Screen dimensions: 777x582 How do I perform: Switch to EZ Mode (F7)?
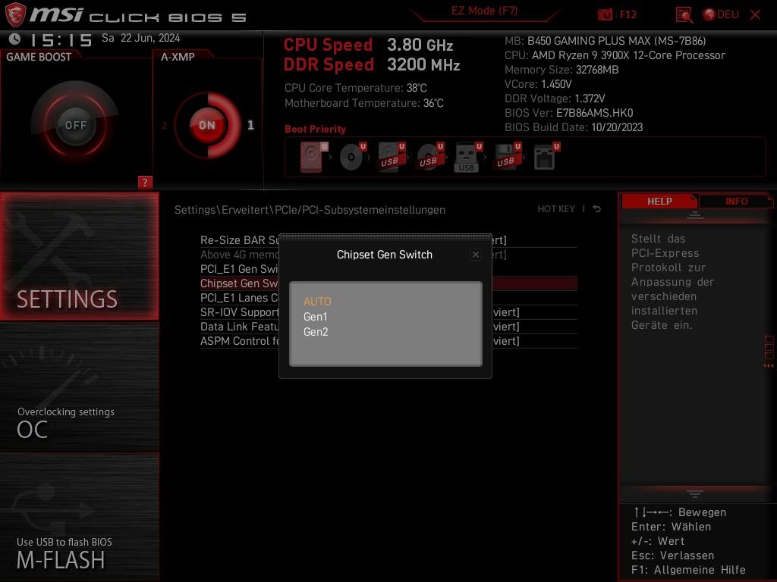pyautogui.click(x=484, y=11)
